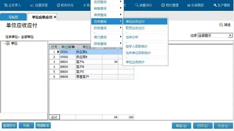The height and width of the screenshot is (131, 234).
Task: Open 经营历程 in the top toolbar
Action: coord(39,5)
